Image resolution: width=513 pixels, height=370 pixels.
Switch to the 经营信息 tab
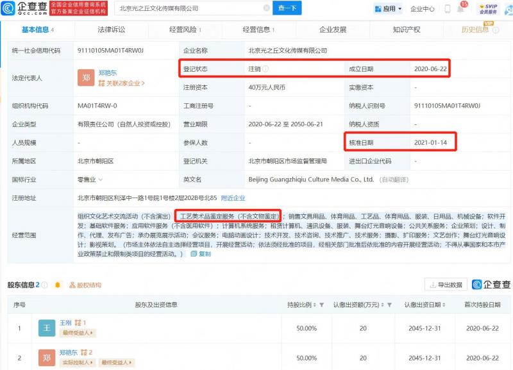258,29
